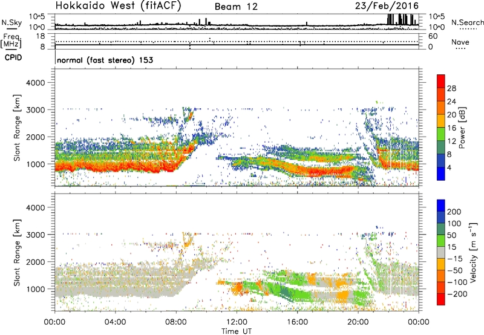The image size is (484, 335).
Task: Click the '60' Nave axis tick
Action: [433, 36]
